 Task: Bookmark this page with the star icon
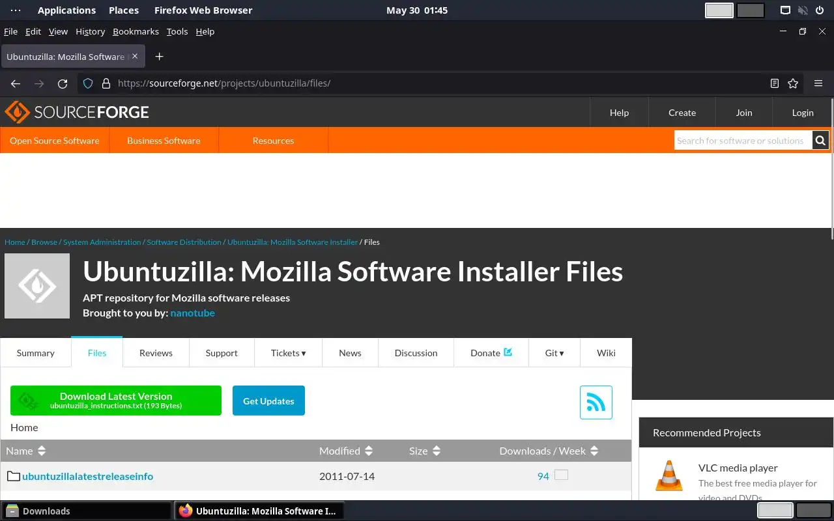point(793,83)
